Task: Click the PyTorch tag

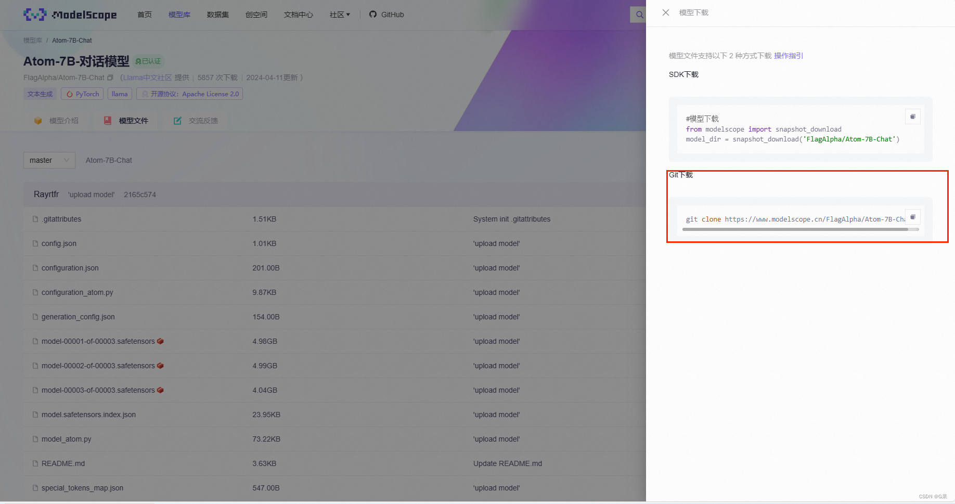Action: (x=82, y=94)
